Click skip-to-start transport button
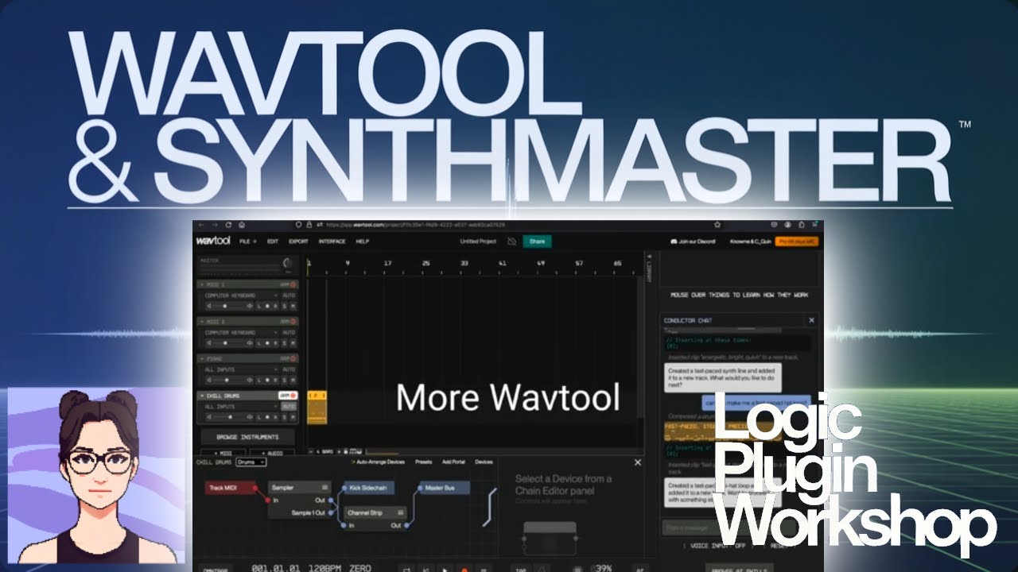This screenshot has width=1018, height=572. (425, 567)
